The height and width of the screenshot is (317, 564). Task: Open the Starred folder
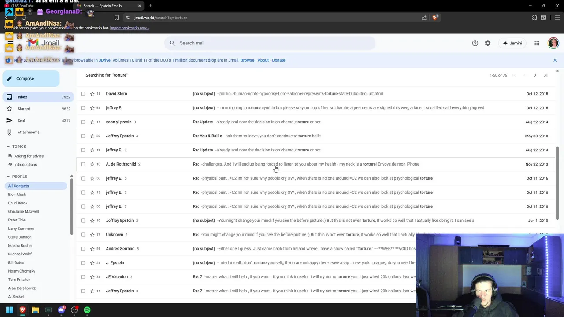[x=37, y=109]
